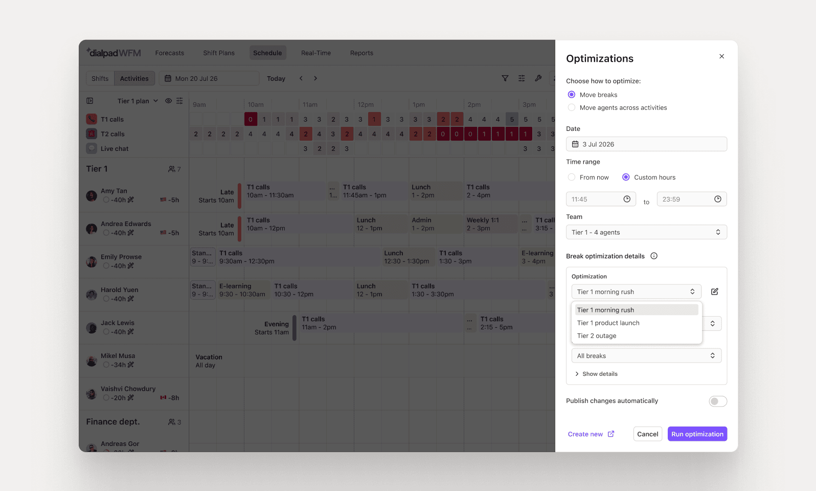Click the T1 calls queue icon
The width and height of the screenshot is (816, 491).
click(x=92, y=119)
